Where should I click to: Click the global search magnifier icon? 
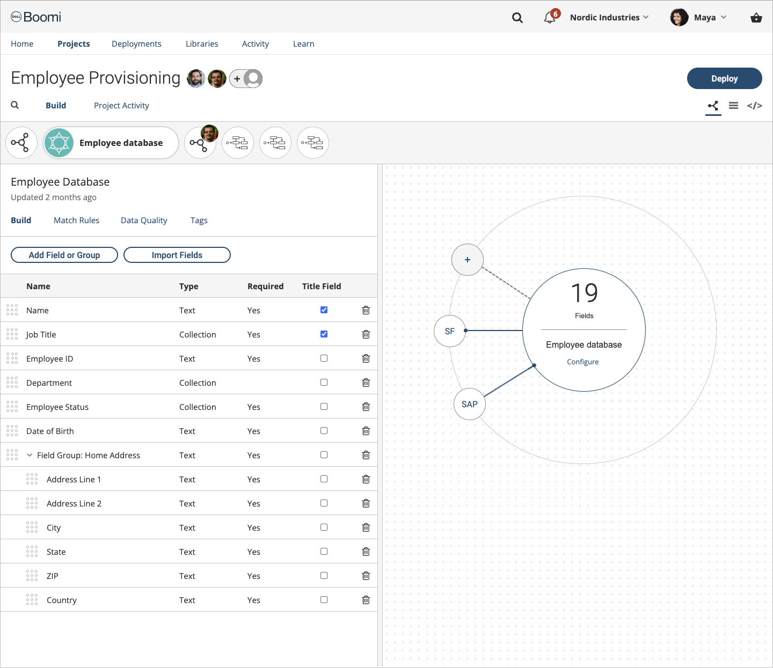tap(517, 18)
